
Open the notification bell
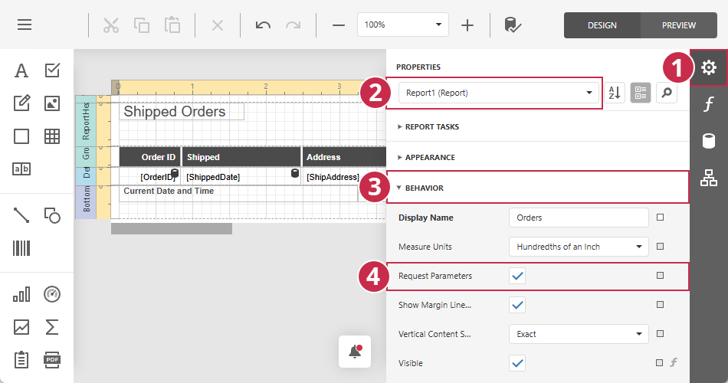355,352
